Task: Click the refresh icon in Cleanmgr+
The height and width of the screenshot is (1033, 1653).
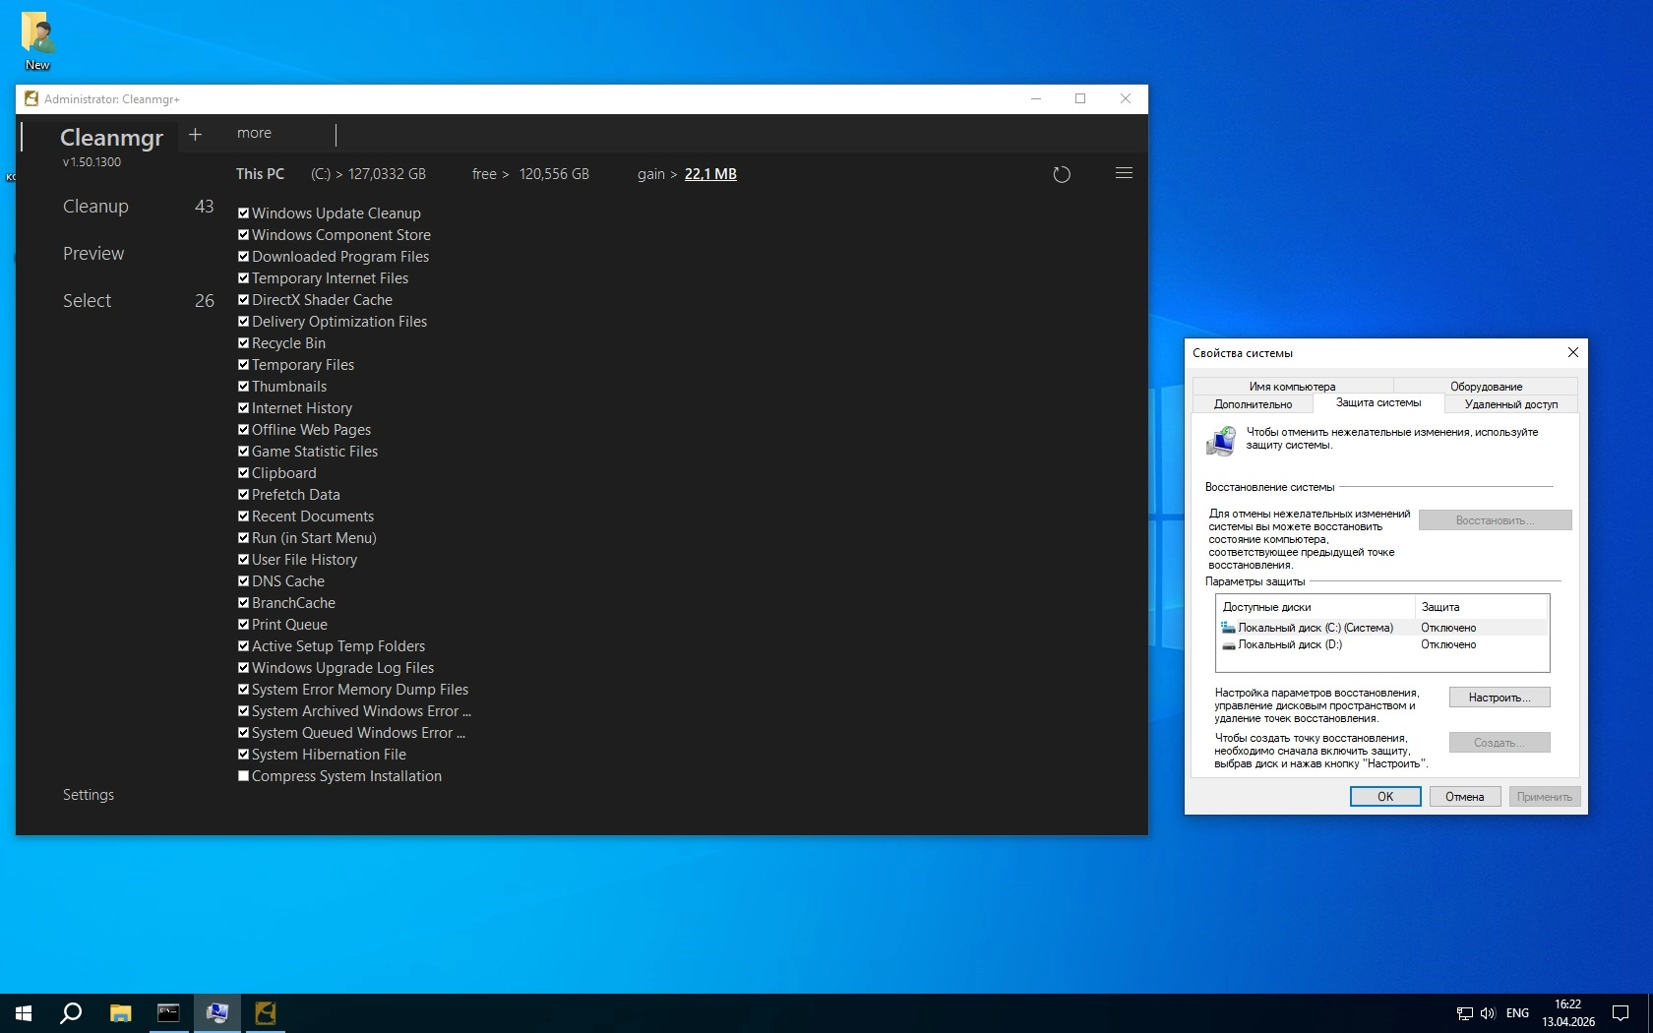Action: pyautogui.click(x=1061, y=175)
